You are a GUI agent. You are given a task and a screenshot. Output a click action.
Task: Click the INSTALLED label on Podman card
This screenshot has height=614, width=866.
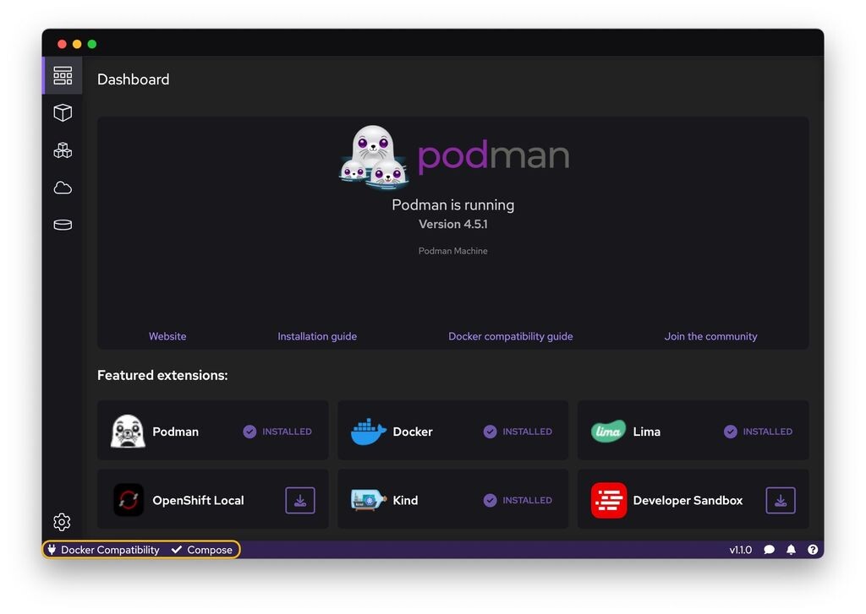click(288, 432)
